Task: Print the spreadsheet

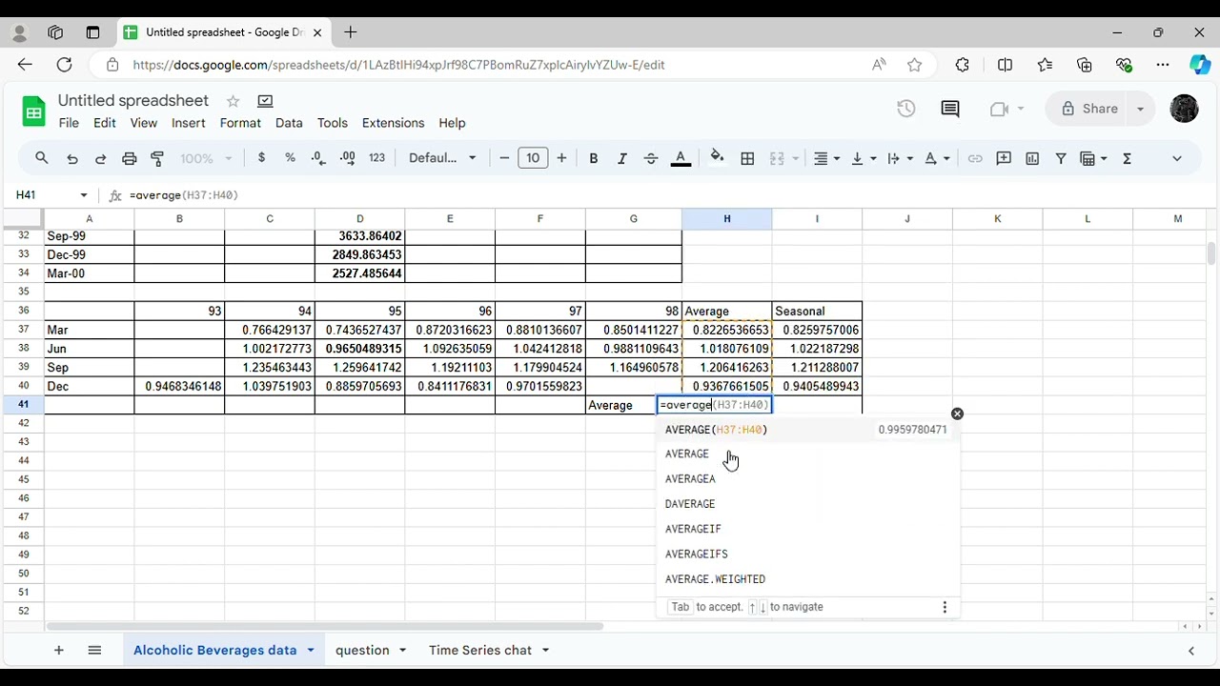Action: [x=130, y=158]
